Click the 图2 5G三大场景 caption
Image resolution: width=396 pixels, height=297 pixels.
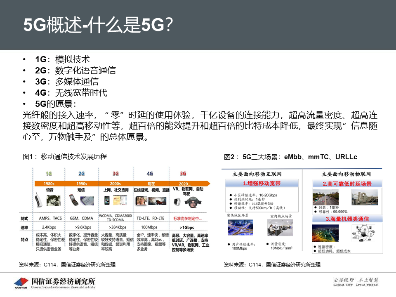(x=290, y=157)
